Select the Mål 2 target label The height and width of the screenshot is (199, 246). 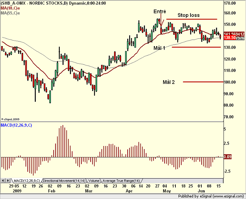168,82
